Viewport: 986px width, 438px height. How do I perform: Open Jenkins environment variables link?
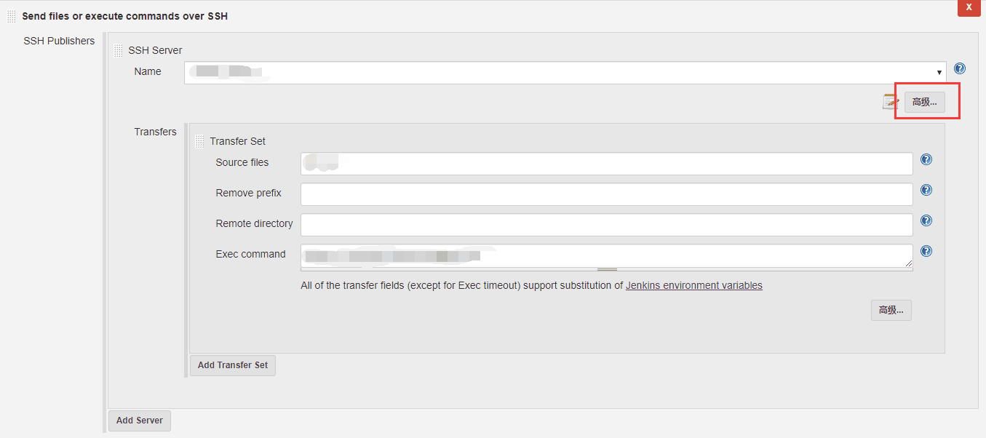tap(694, 286)
